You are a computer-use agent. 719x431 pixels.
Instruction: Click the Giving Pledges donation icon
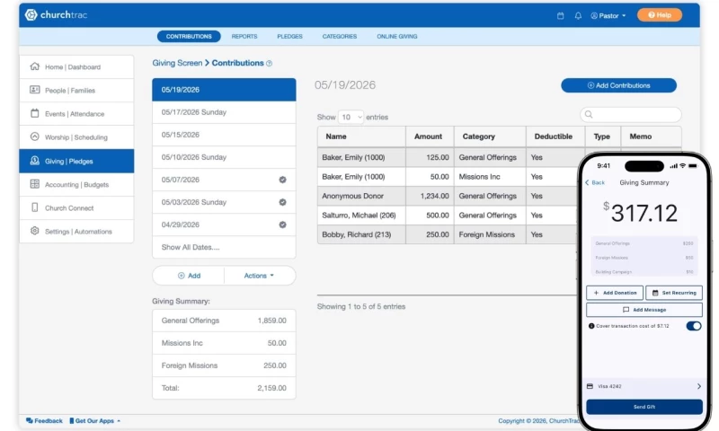(x=34, y=161)
